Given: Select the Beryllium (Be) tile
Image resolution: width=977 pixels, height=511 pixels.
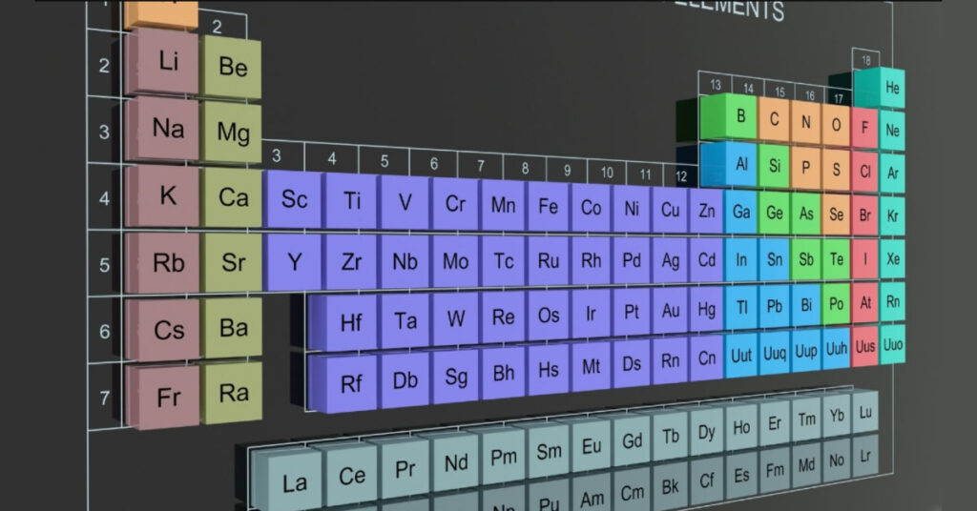Looking at the screenshot, I should click(233, 67).
